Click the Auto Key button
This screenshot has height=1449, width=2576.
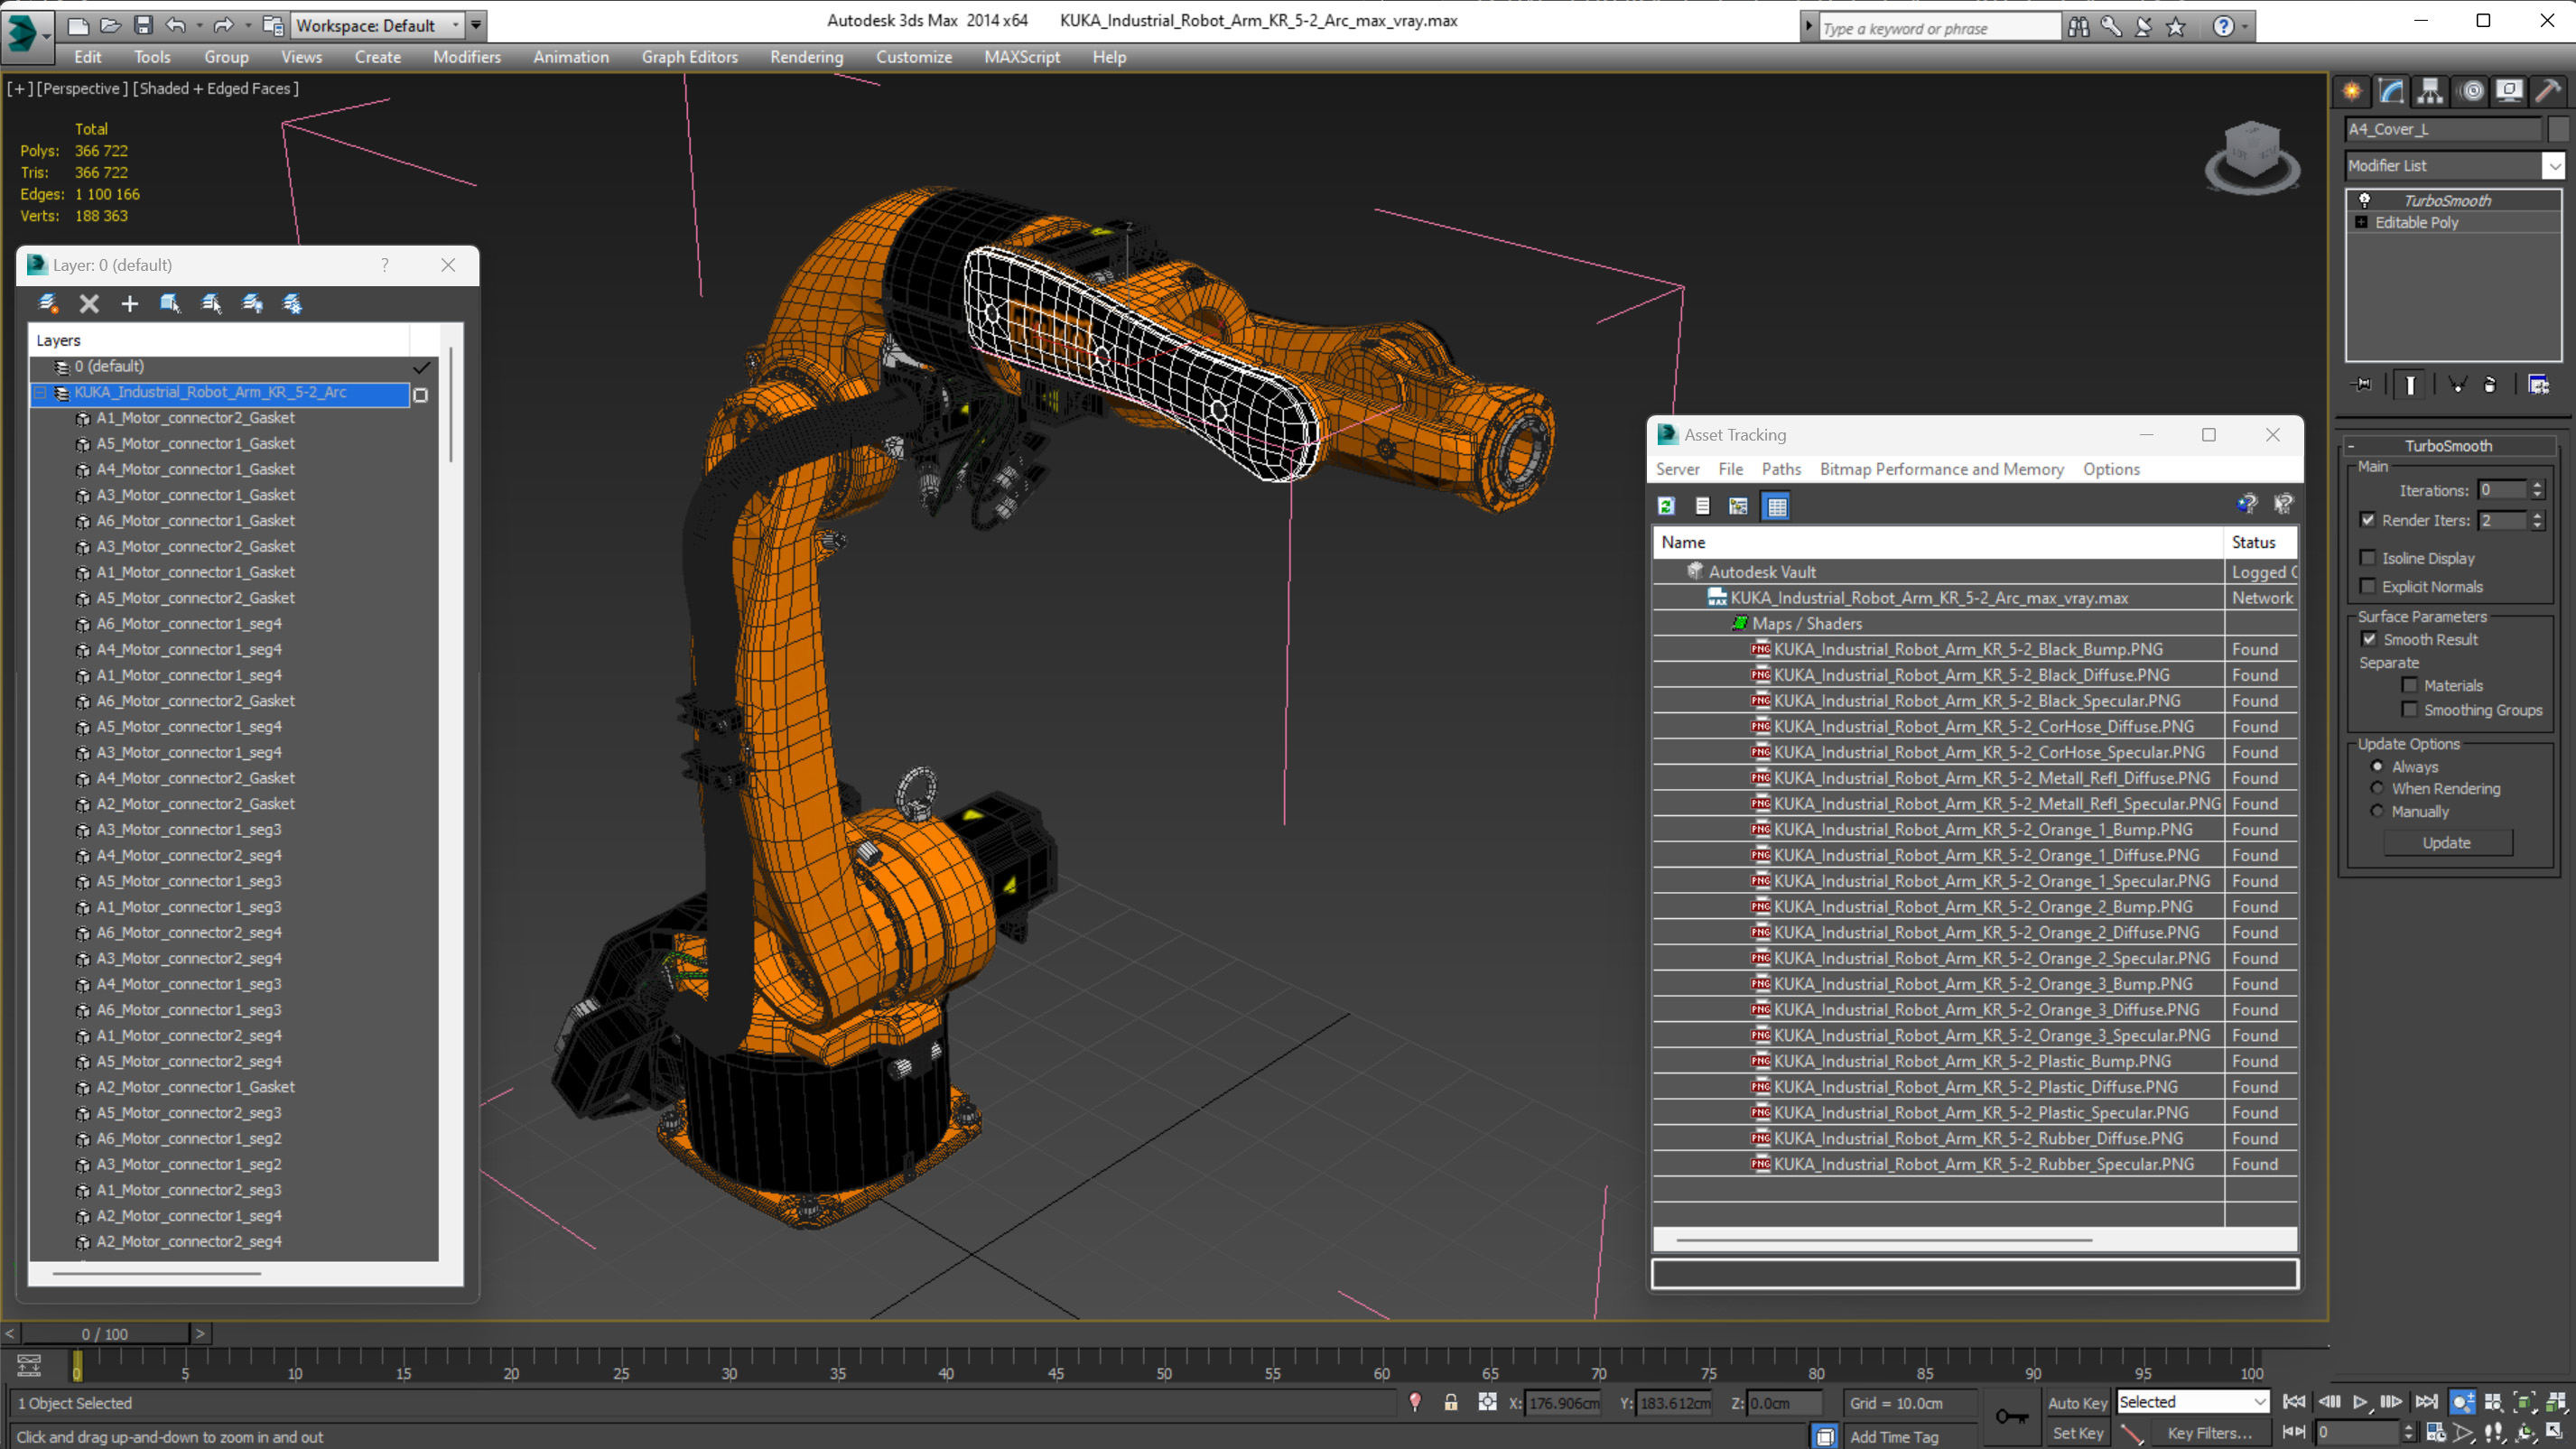pos(2077,1403)
